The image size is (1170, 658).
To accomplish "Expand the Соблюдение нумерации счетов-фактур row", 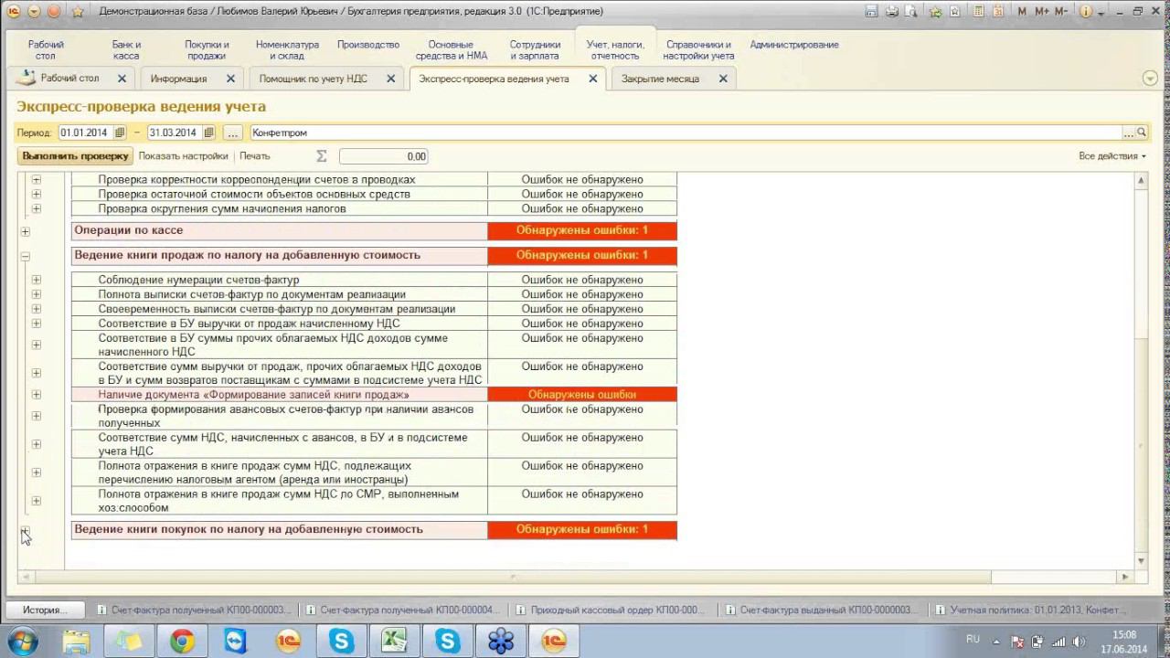I will (37, 281).
